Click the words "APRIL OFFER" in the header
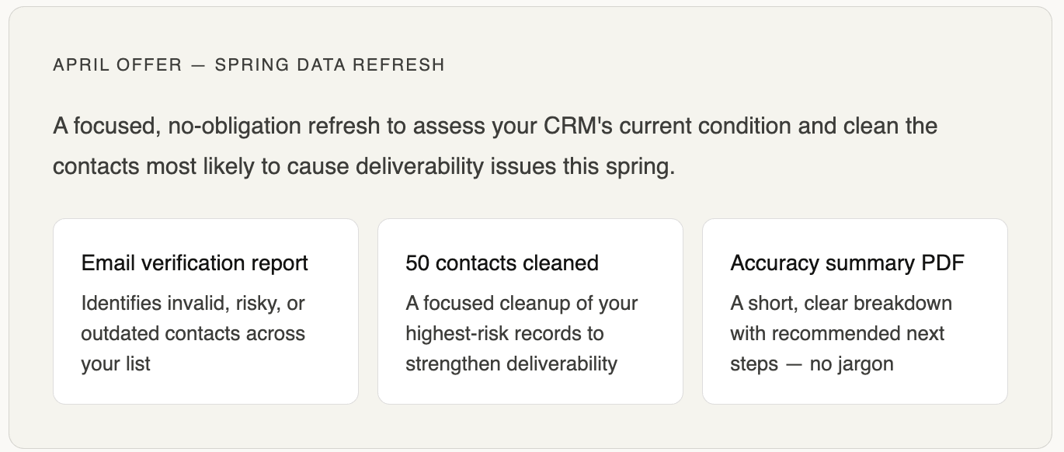Screen dimensions: 1064x452 (x=116, y=65)
